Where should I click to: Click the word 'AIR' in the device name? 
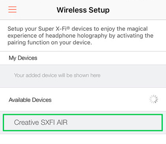[62, 122]
